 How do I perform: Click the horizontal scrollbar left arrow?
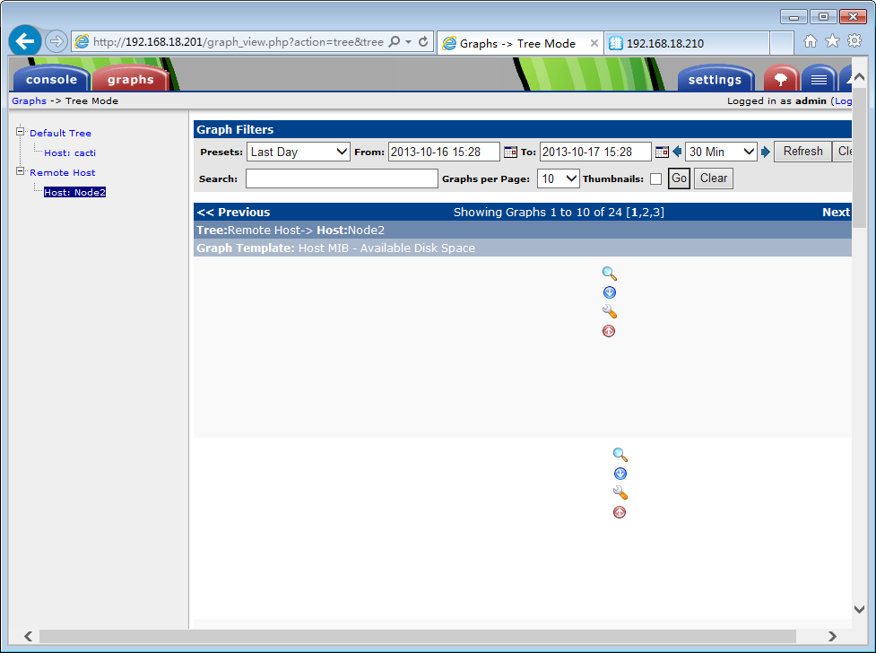pyautogui.click(x=28, y=636)
